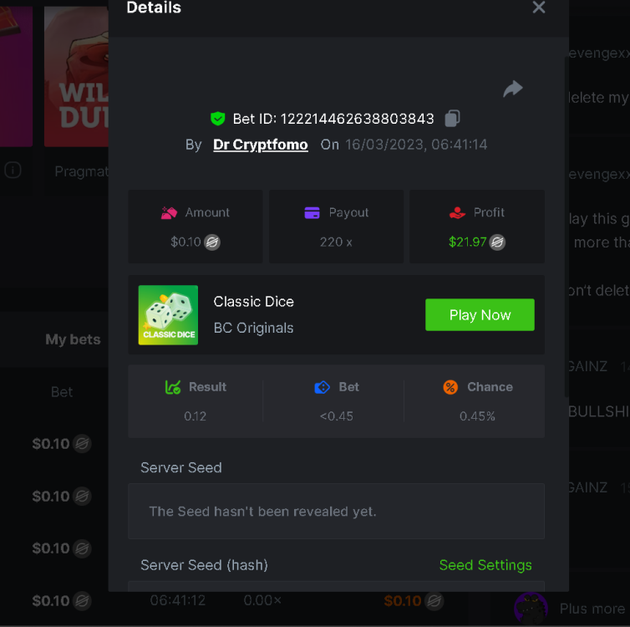Click the orange Chance percent icon
This screenshot has height=627, width=630.
tap(450, 387)
